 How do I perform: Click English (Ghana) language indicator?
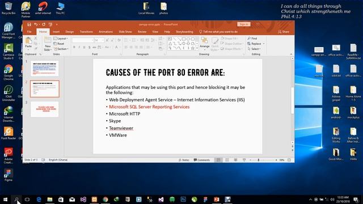(x=58, y=160)
